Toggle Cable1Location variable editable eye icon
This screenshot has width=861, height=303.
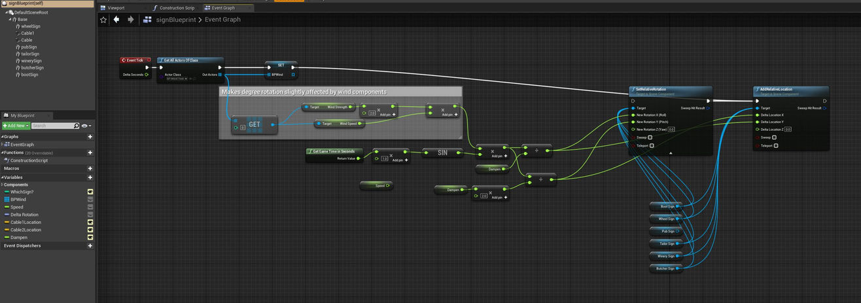(x=90, y=223)
